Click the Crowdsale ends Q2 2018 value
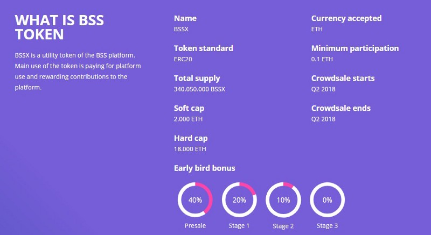431x235 pixels. tap(323, 119)
